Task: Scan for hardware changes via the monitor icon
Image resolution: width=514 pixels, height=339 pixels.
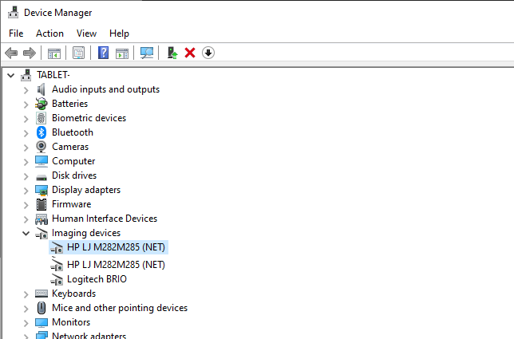Action: [147, 53]
